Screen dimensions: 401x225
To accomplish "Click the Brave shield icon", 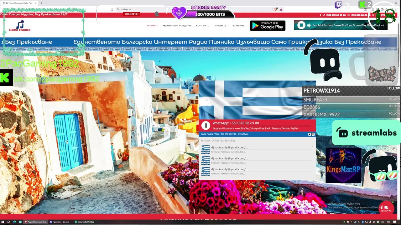I will click(x=276, y=9).
